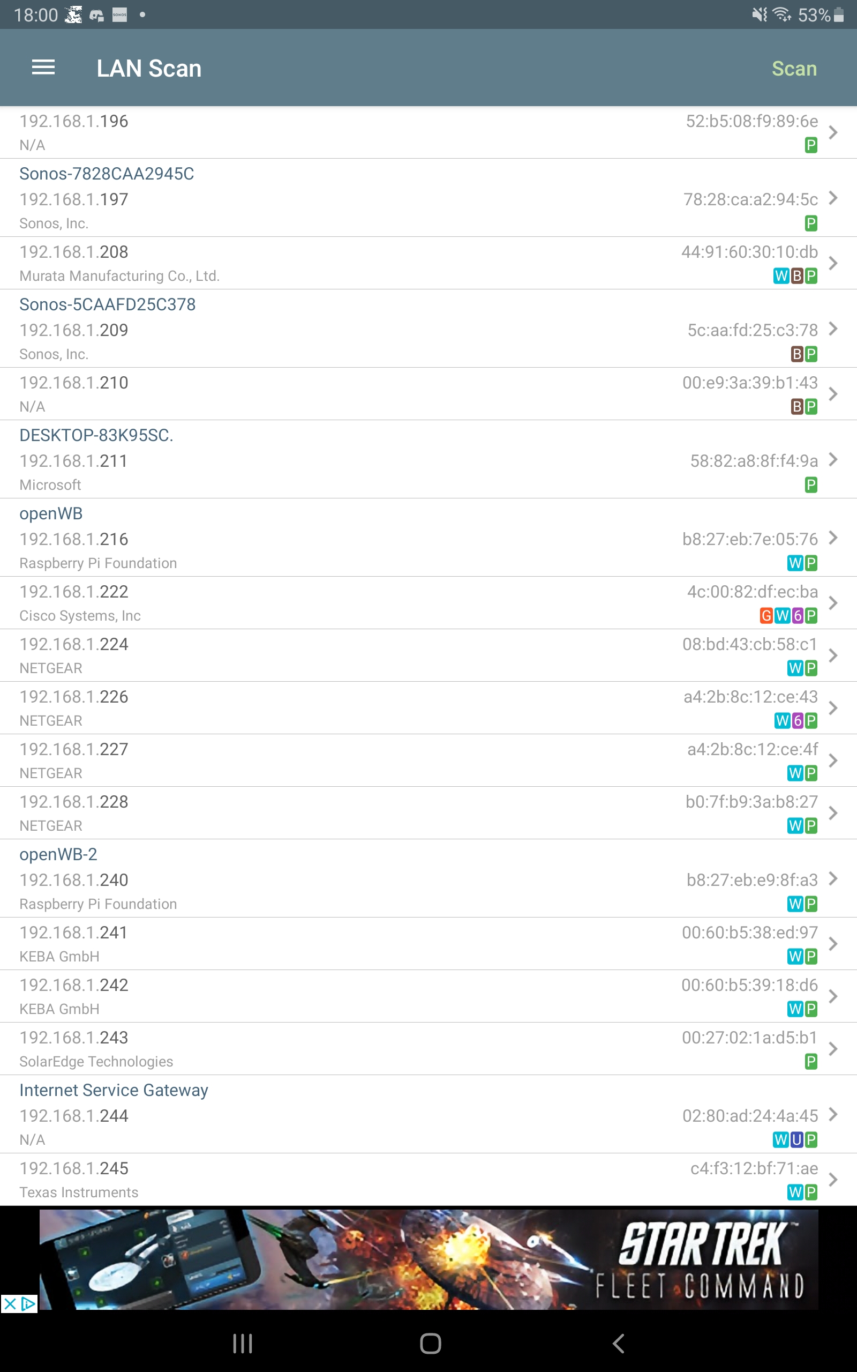857x1372 pixels.
Task: Open the hamburger navigation menu
Action: pyautogui.click(x=43, y=68)
